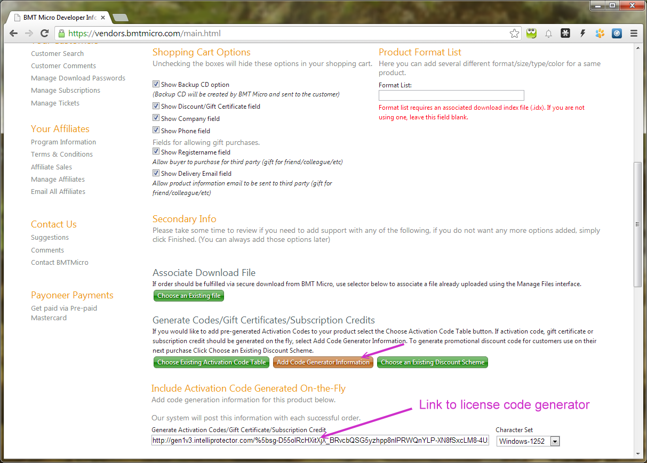Bookmark this page with the star icon

click(x=514, y=34)
